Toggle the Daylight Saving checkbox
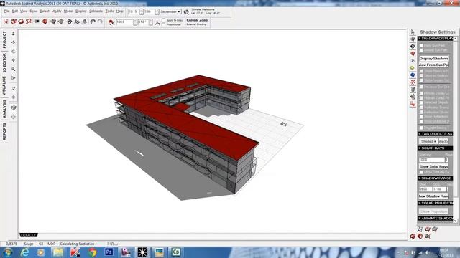This screenshot has height=258, width=460. pos(421,128)
